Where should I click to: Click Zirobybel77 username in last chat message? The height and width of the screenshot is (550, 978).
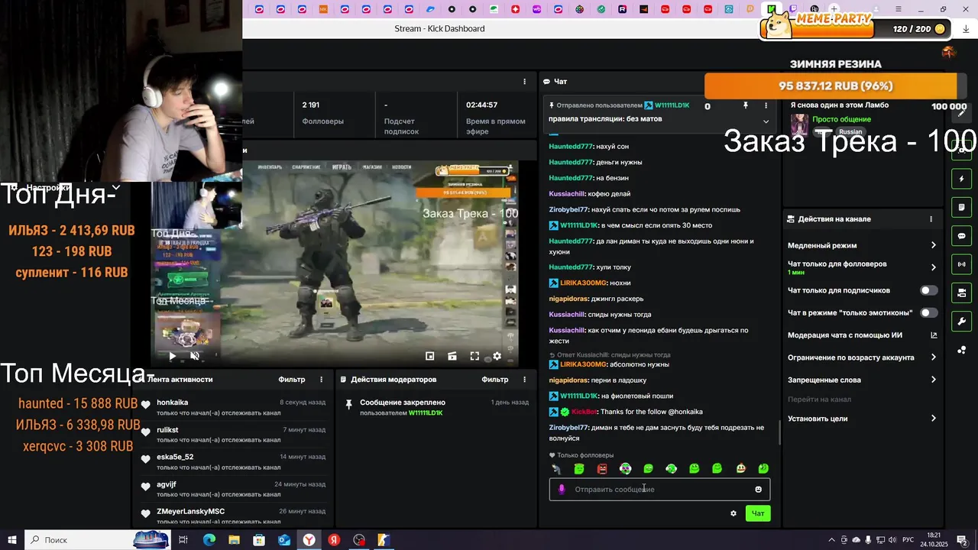(x=568, y=428)
